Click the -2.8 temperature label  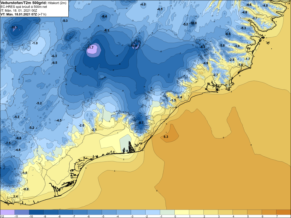click(x=232, y=60)
